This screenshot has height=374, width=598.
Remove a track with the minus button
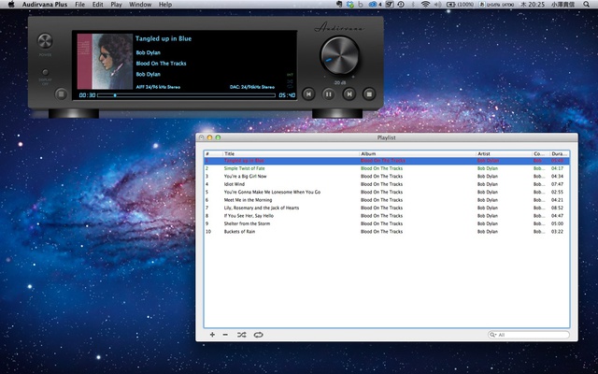(x=225, y=335)
